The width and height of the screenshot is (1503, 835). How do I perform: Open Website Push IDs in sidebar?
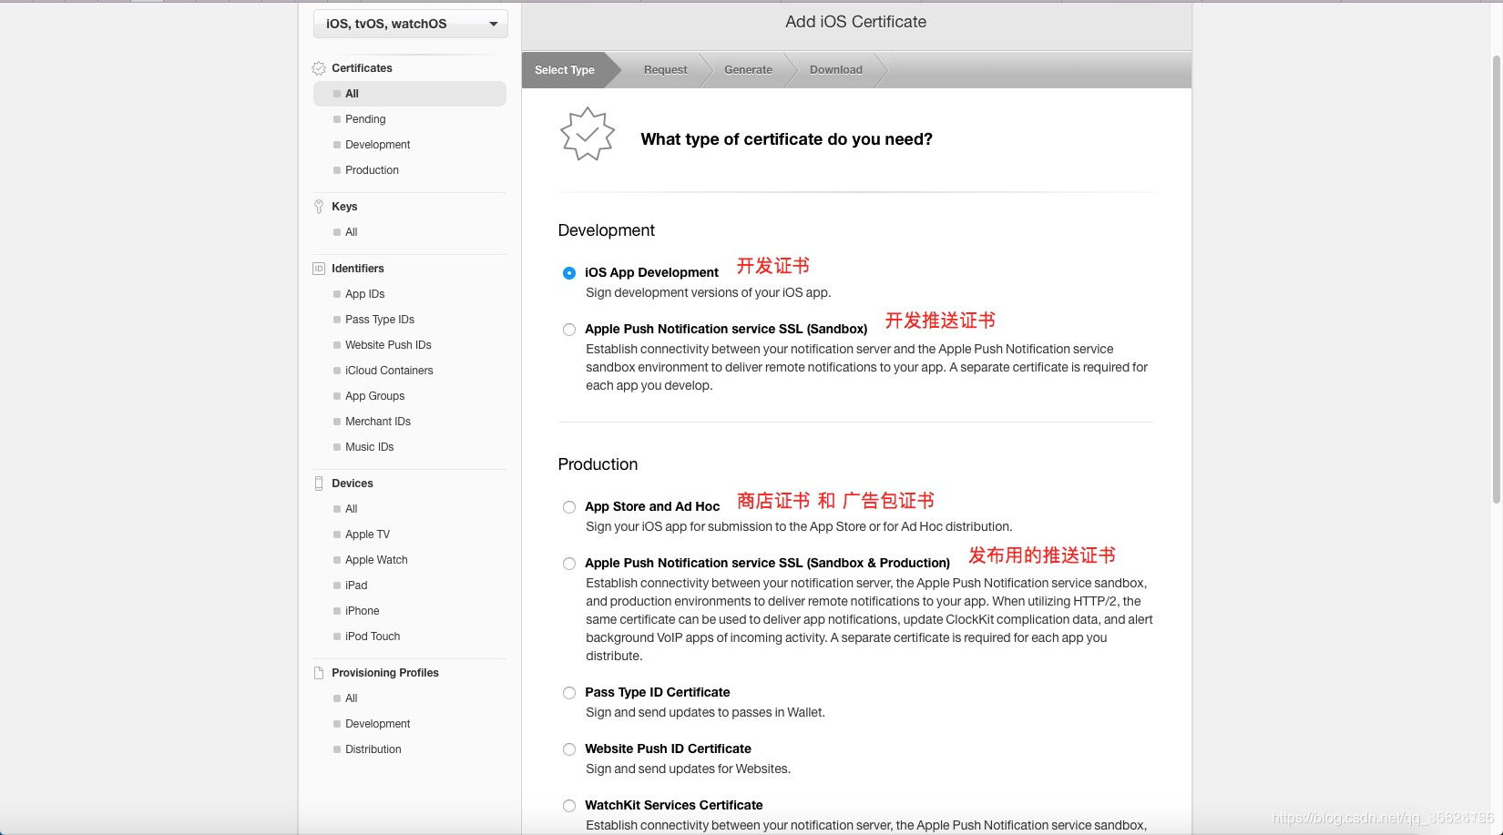388,345
